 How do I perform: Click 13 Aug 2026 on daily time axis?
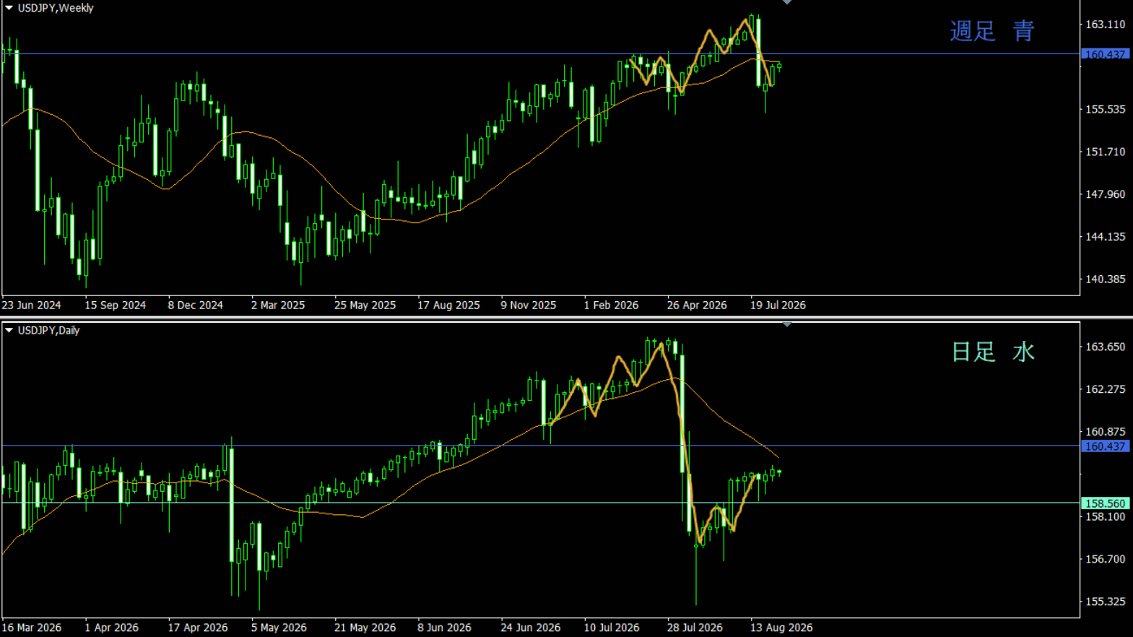pos(781,628)
